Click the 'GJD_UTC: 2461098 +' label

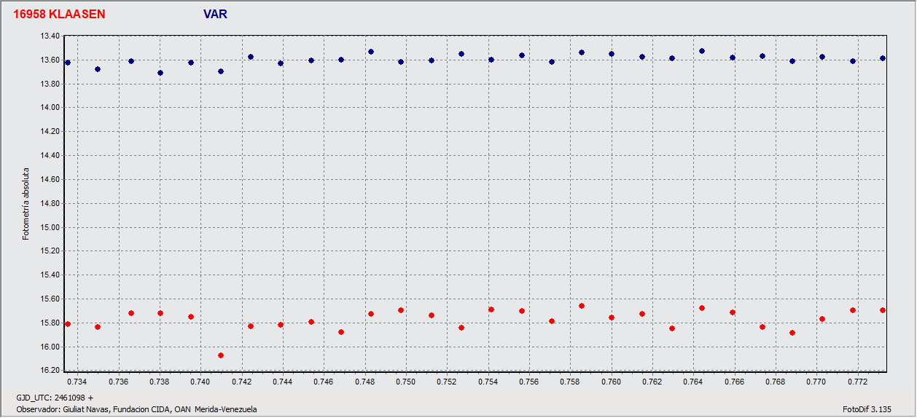point(55,398)
